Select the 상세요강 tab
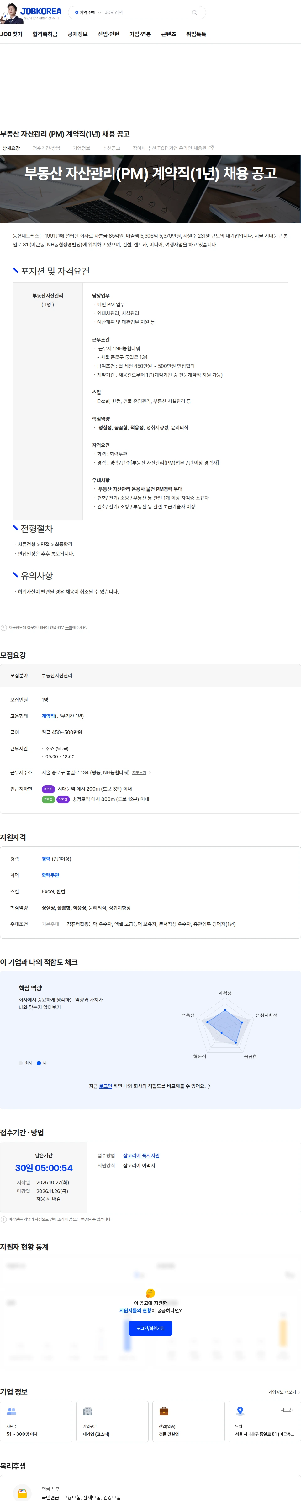 click(11, 148)
